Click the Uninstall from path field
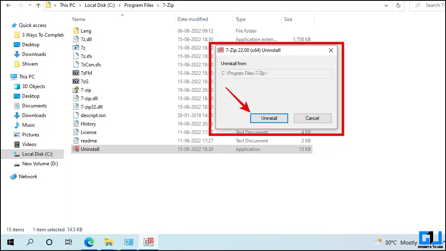The height and width of the screenshot is (251, 446). (276, 74)
